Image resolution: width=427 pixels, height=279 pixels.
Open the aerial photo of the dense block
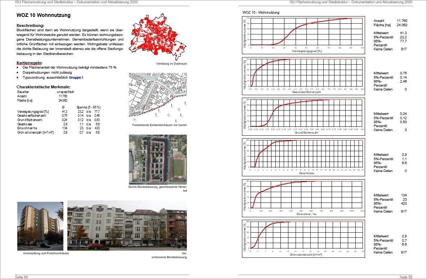pos(158,159)
